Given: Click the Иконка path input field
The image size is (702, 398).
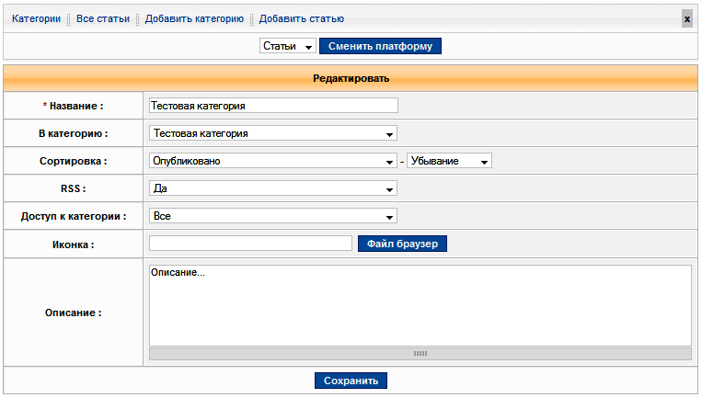Looking at the screenshot, I should point(250,244).
